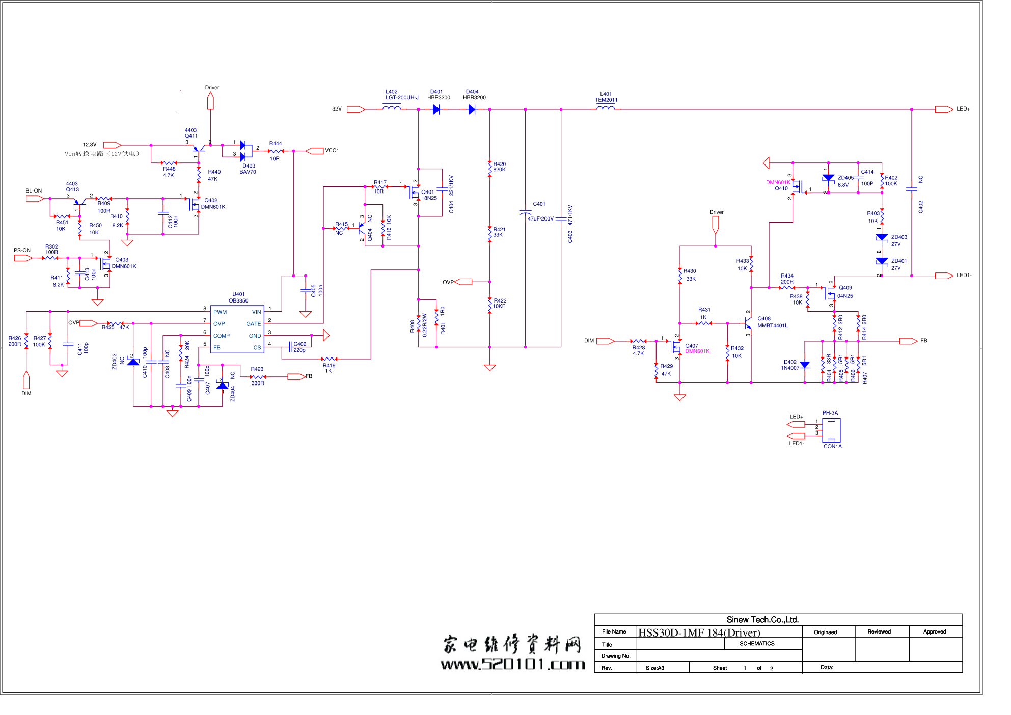
Task: Select the Driver port above R430
Action: (716, 226)
